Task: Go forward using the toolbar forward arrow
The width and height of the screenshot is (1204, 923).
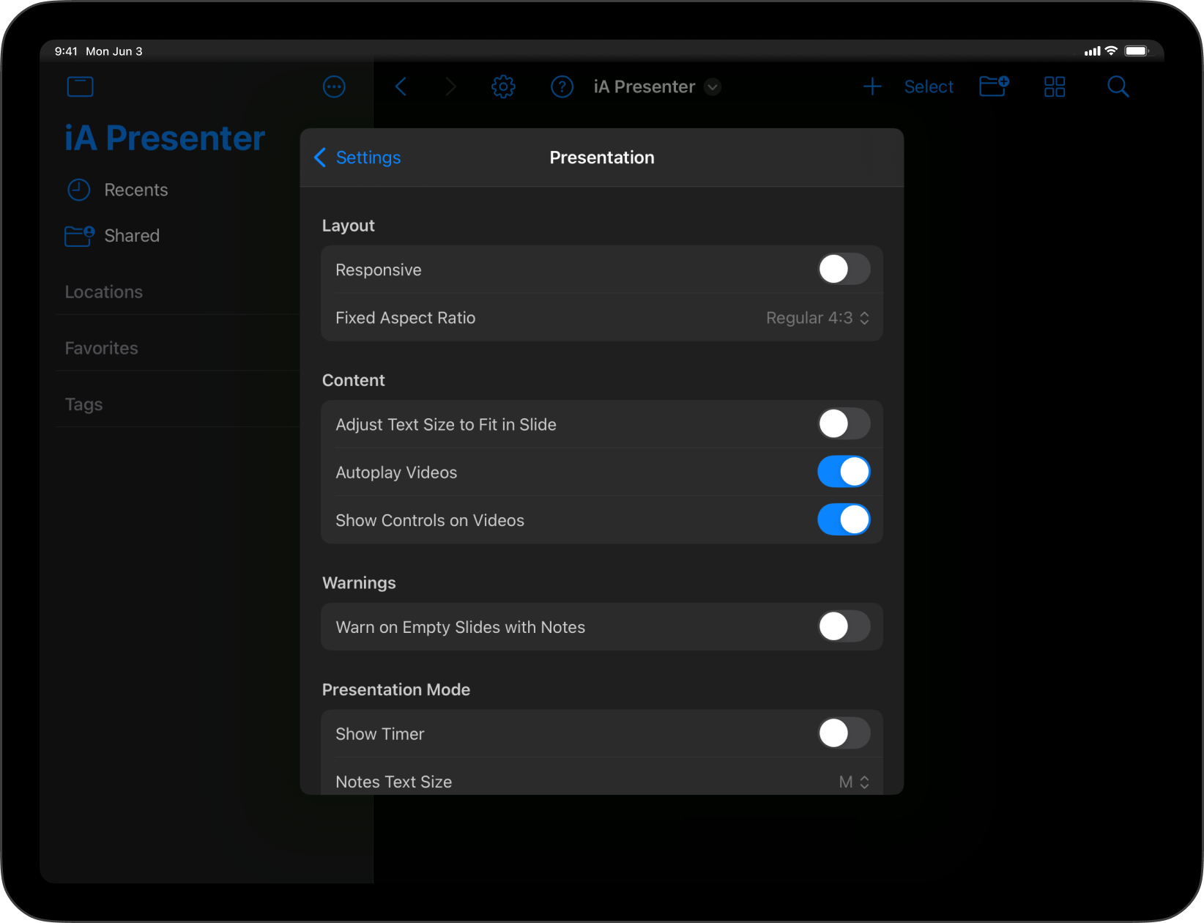Action: pyautogui.click(x=450, y=86)
